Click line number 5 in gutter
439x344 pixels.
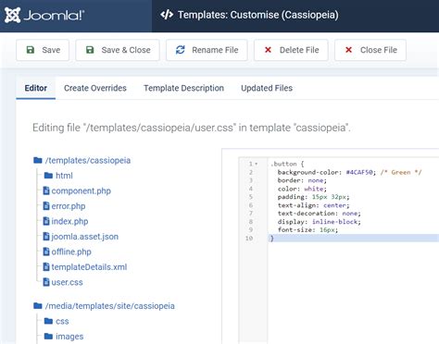click(x=250, y=197)
